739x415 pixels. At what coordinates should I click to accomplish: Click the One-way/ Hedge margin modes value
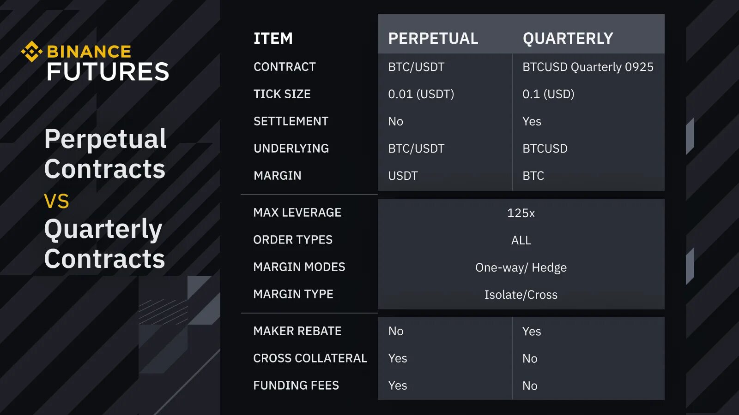pos(521,267)
